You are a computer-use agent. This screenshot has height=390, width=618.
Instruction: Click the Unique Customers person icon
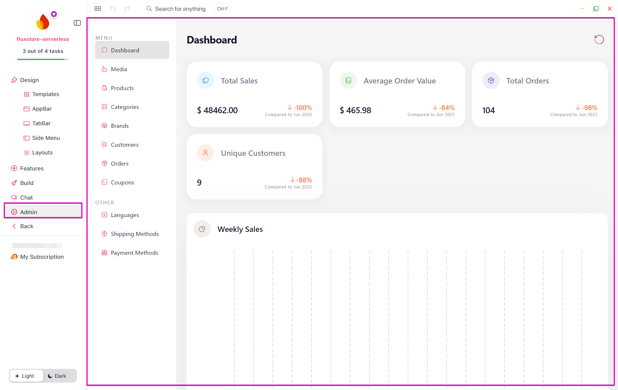[205, 153]
